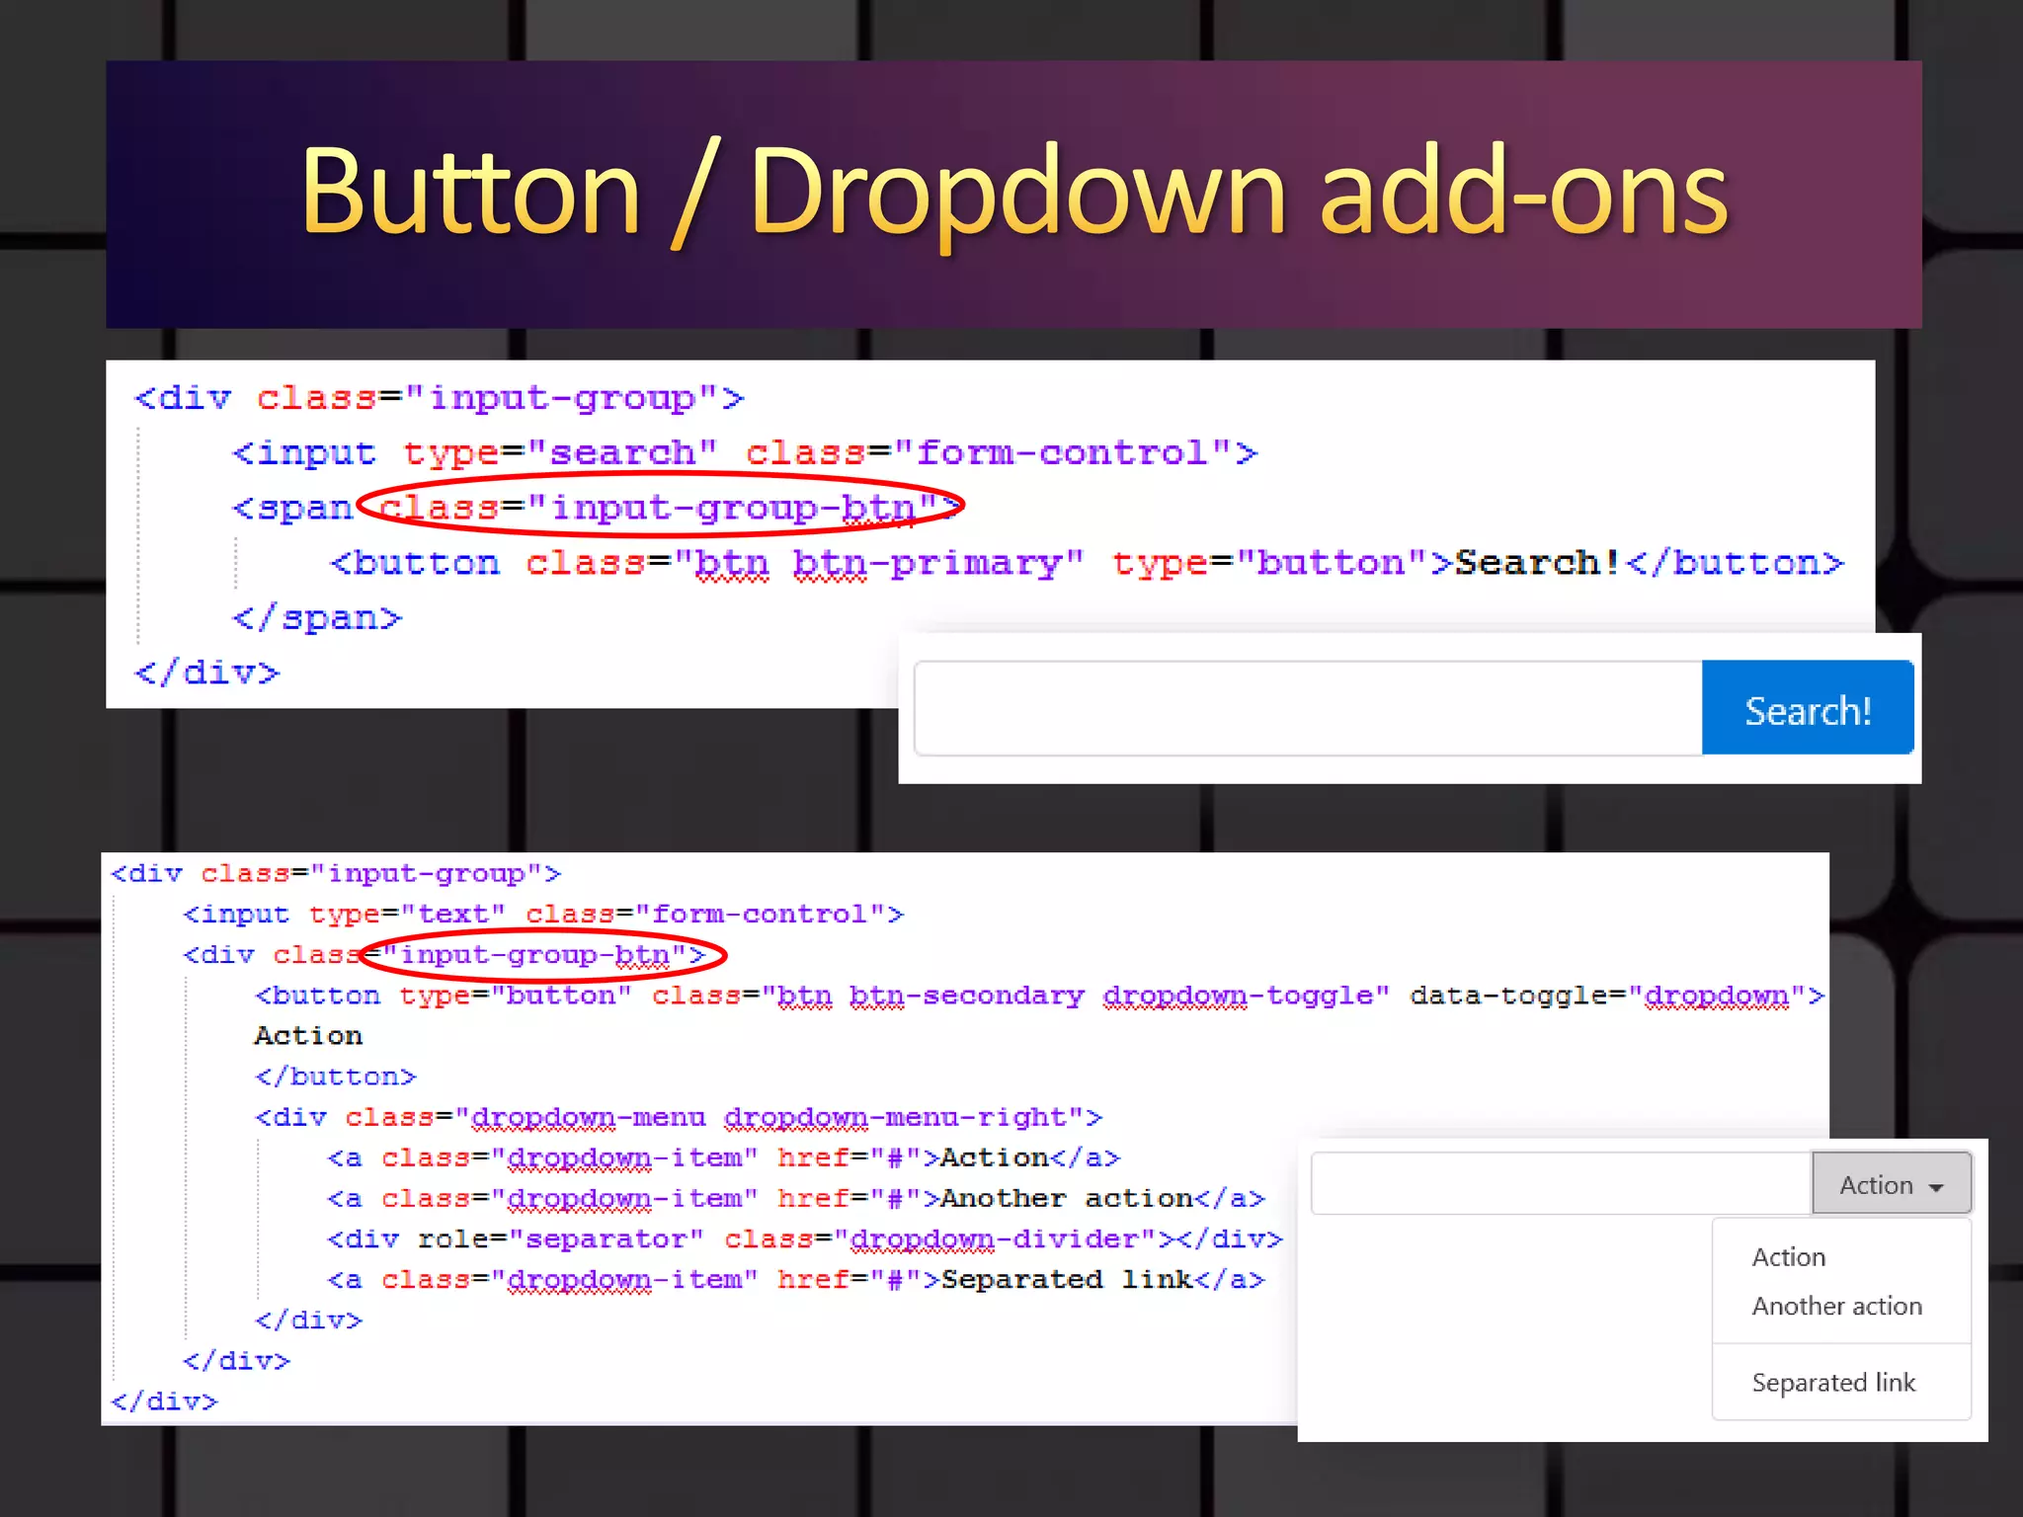Click the dropdown-divider separator code line

coord(804,1238)
